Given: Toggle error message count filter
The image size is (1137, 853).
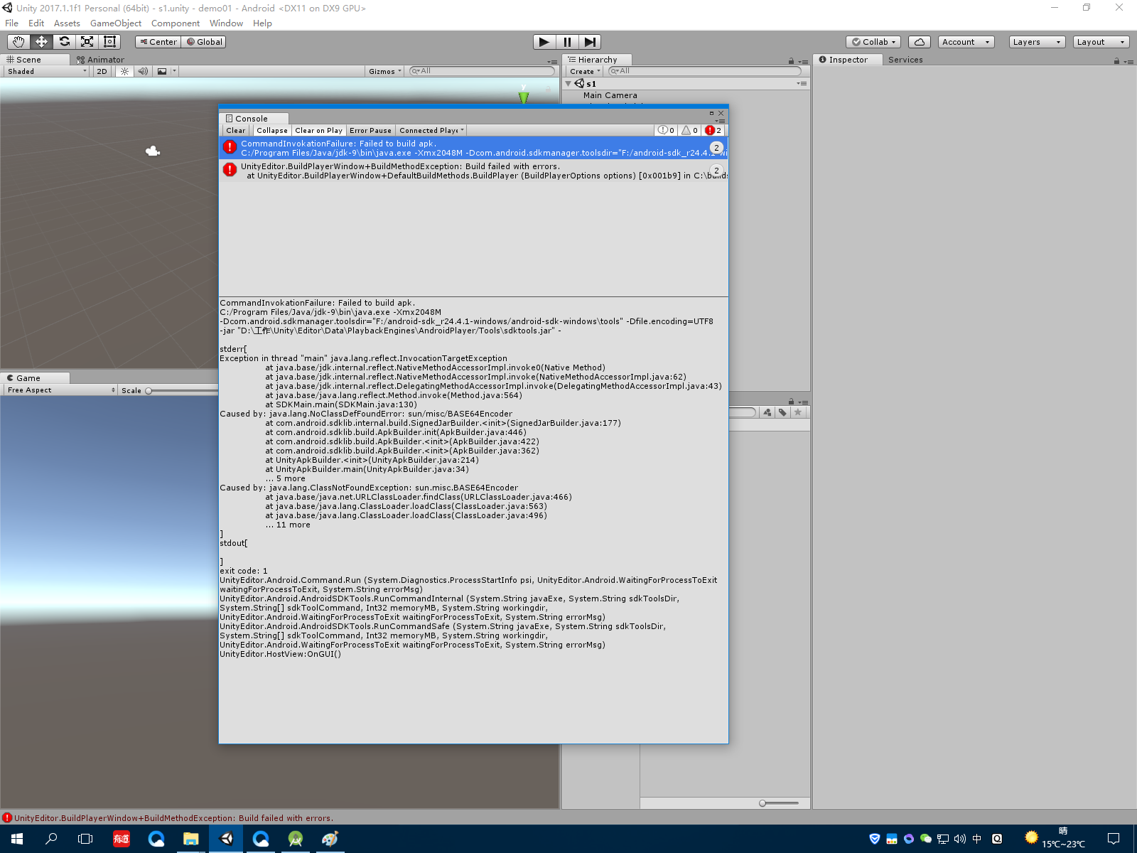Looking at the screenshot, I should 713,130.
